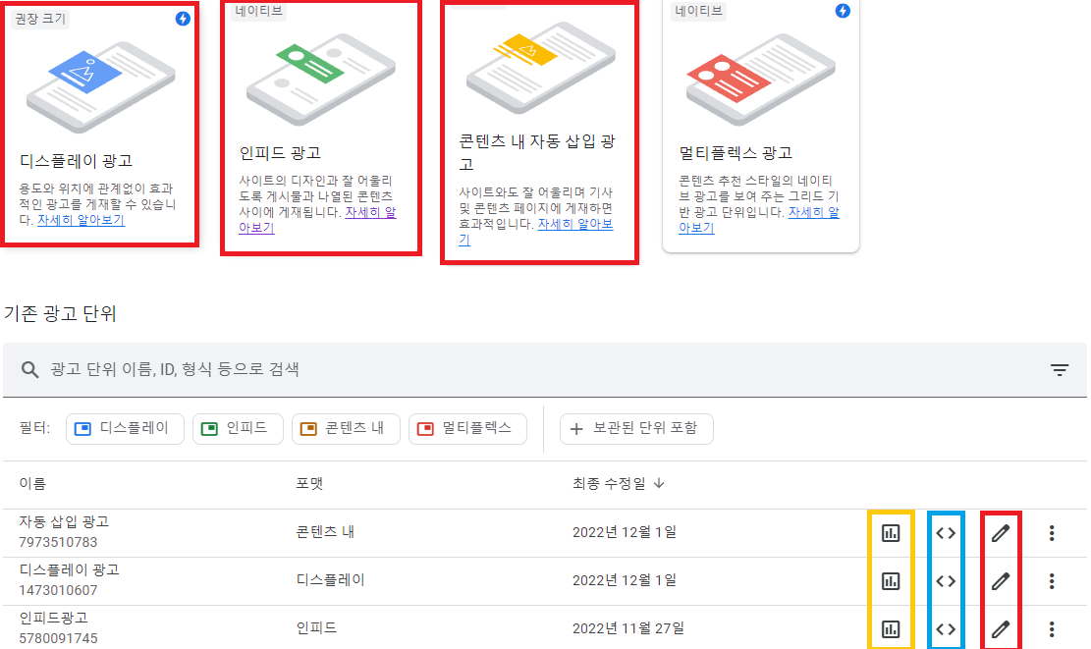Get code for 자동 삽입 광고 unit

(x=946, y=533)
